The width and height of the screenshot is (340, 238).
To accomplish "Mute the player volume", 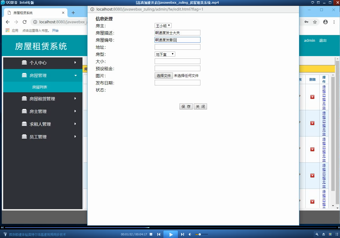I will (190, 234).
